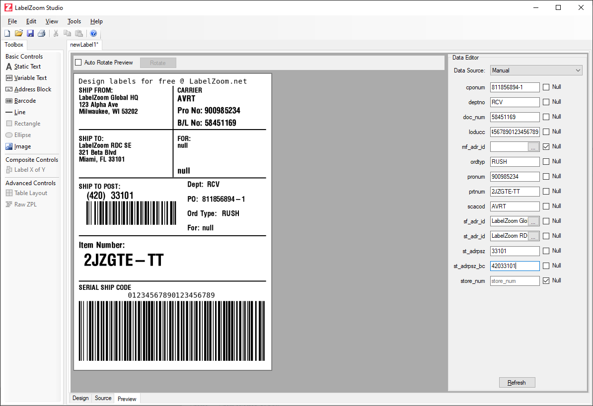Select the Toolbox tab
593x406 pixels.
coord(14,45)
